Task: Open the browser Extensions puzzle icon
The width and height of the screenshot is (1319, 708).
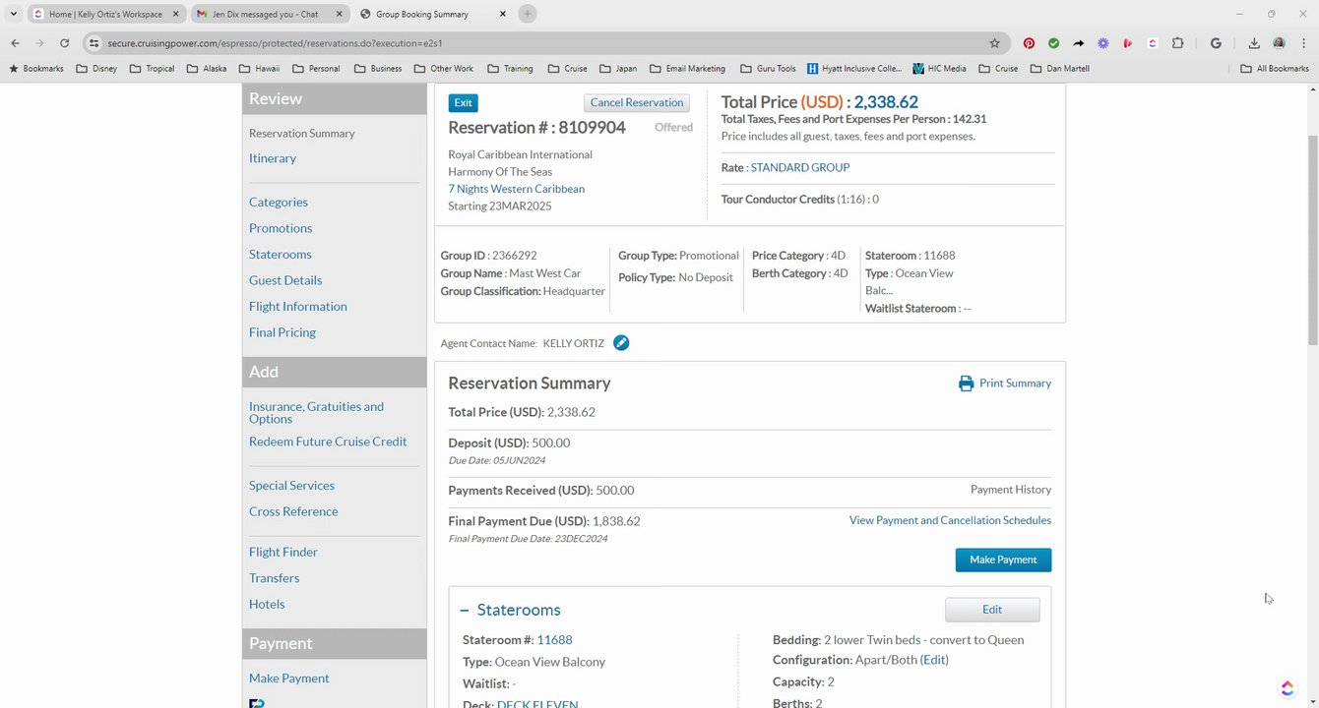Action: (1177, 43)
